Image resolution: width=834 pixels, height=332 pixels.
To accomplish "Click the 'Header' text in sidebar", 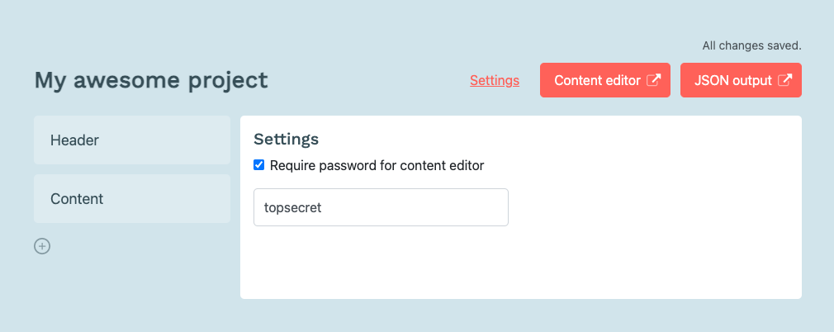I will (74, 140).
